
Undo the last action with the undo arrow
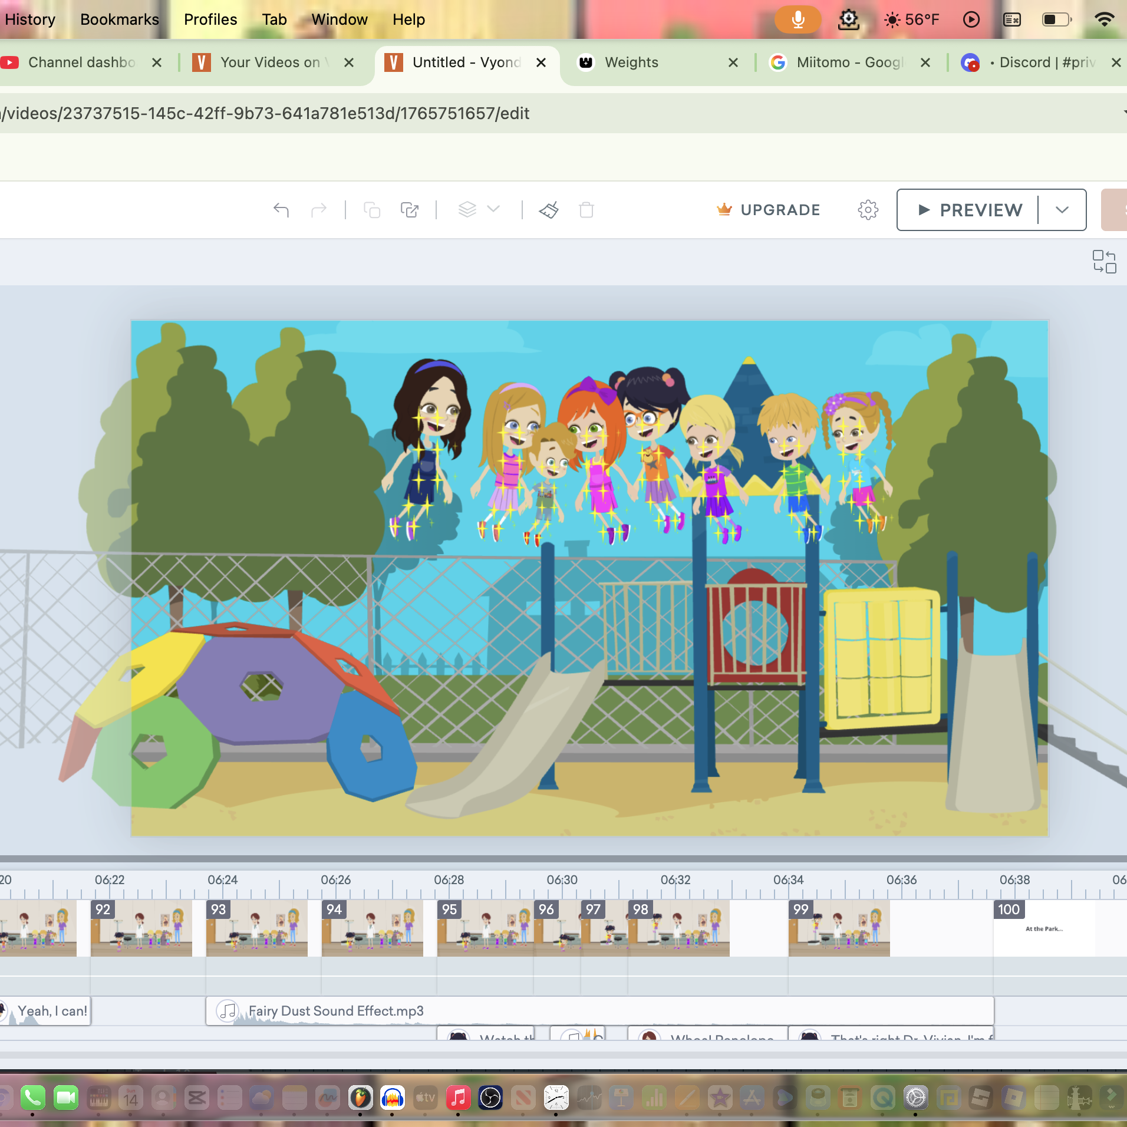281,210
